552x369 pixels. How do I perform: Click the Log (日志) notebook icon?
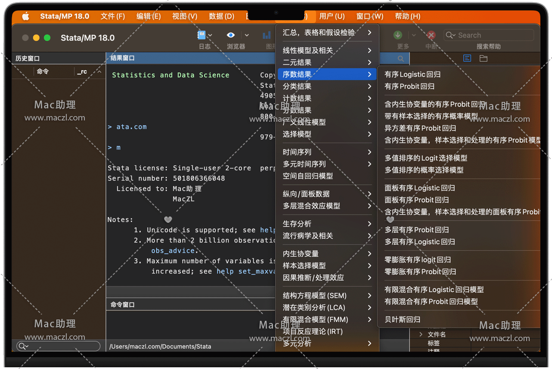coord(201,35)
